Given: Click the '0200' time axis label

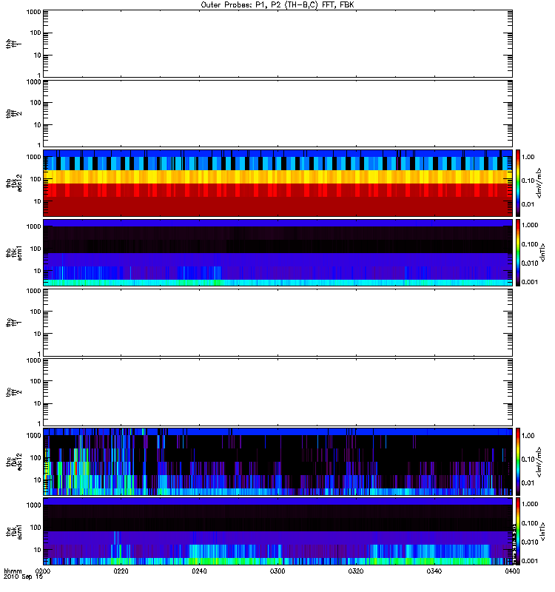Looking at the screenshot, I should coord(43,571).
